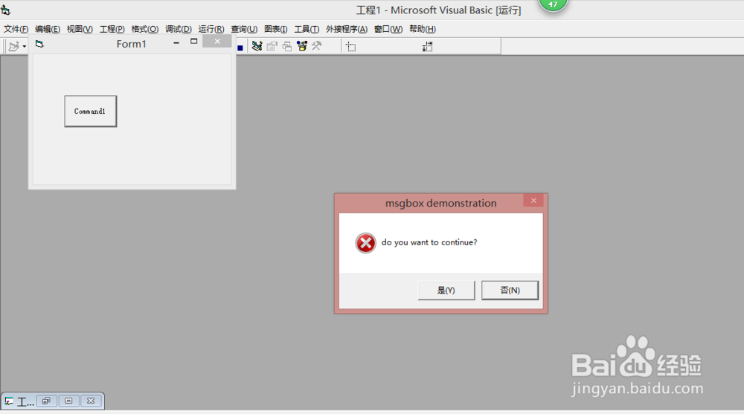This screenshot has height=414, width=744.
Task: Open the 图表(I) menu
Action: (x=276, y=29)
